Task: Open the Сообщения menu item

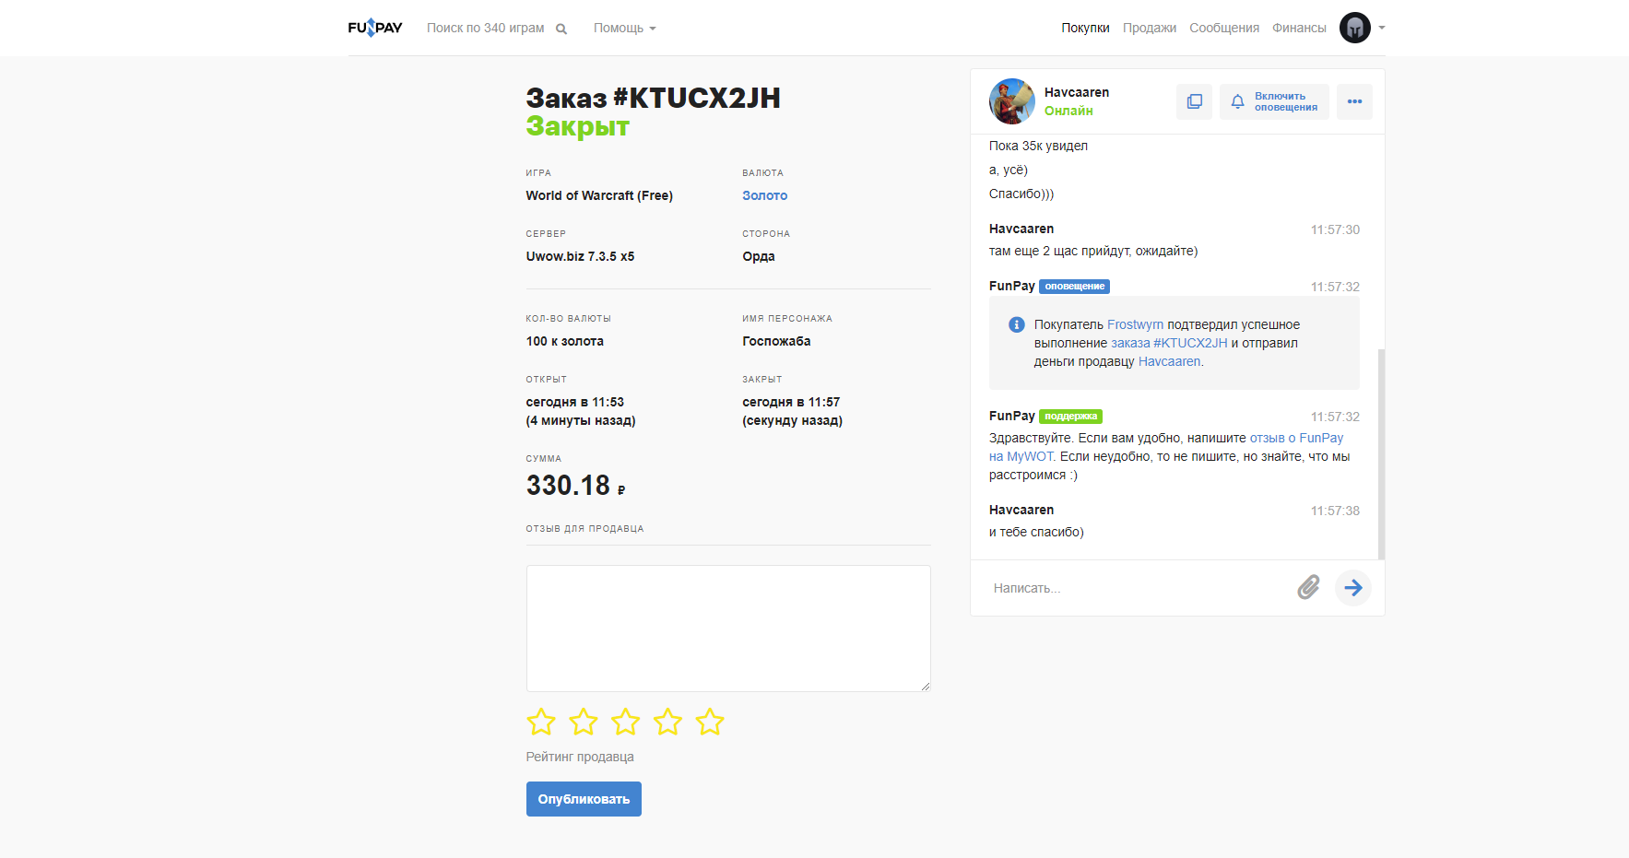Action: click(x=1224, y=28)
